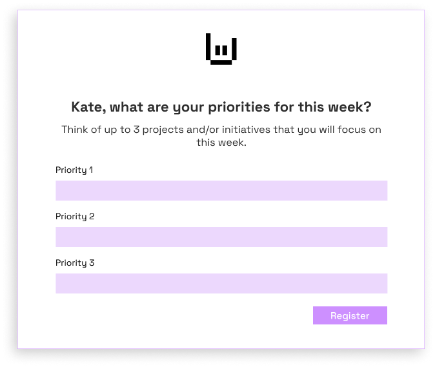Click the bar chart logo icon
Viewport: 435px width, 367px height.
click(221, 49)
